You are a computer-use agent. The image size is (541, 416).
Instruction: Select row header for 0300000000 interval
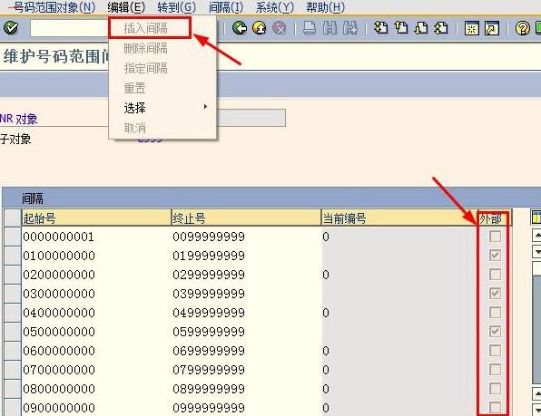point(13,294)
